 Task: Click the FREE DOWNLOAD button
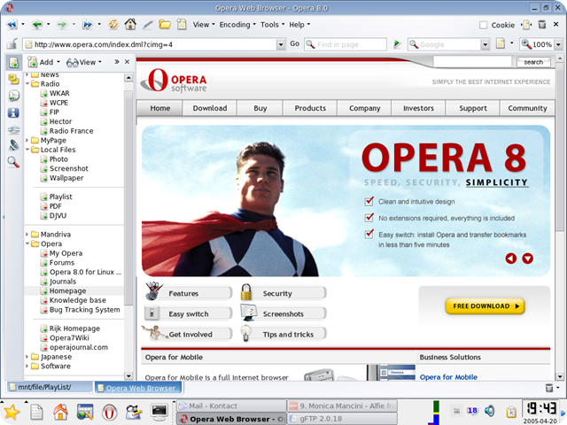[485, 306]
